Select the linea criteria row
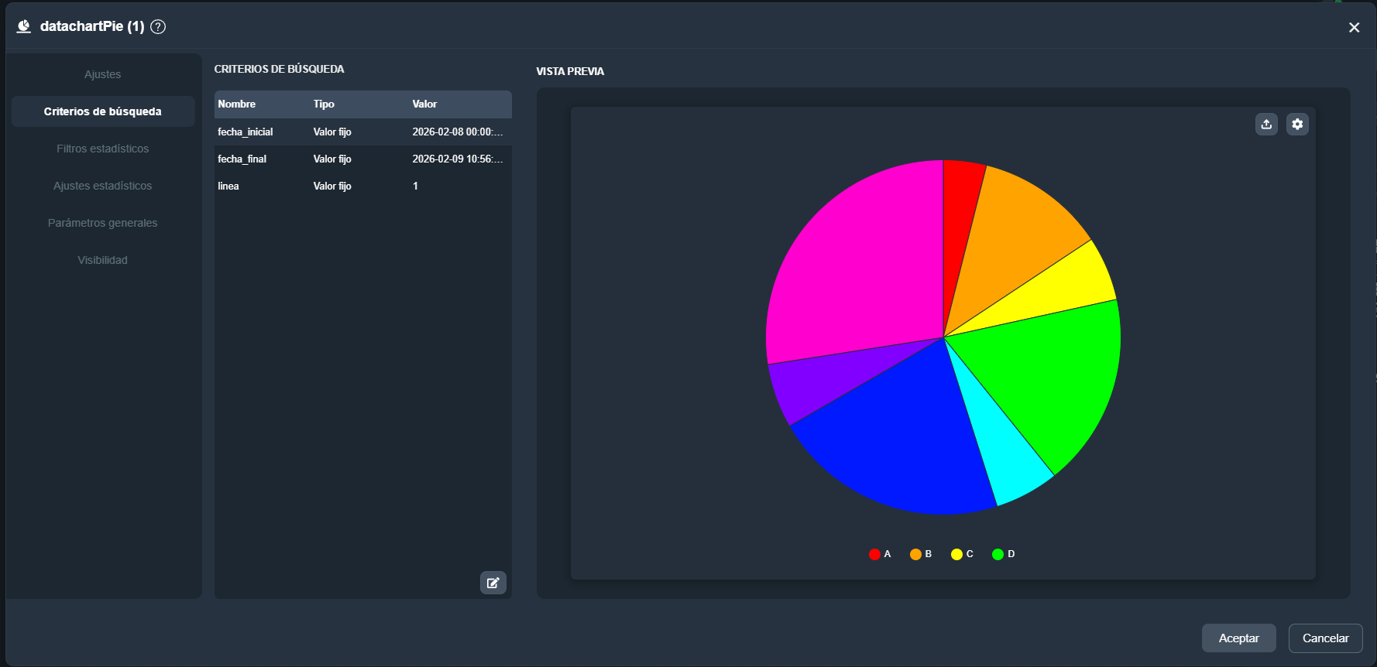This screenshot has height=667, width=1377. (362, 186)
